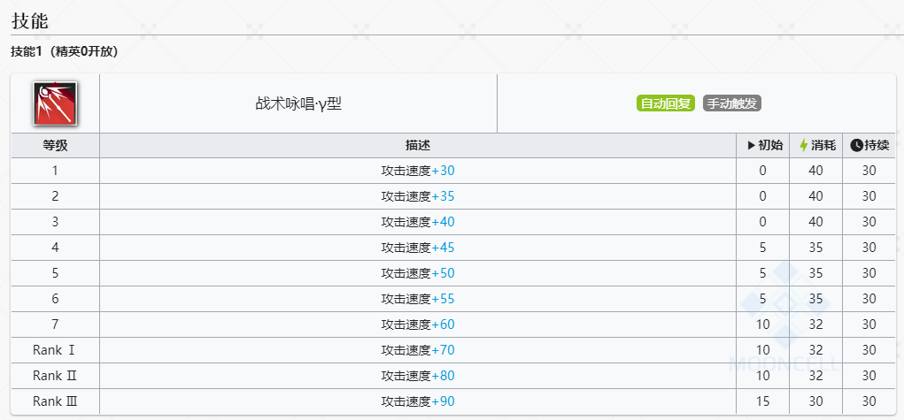The height and width of the screenshot is (420, 904).
Task: Click the level 1 cell in first row
Action: tap(55, 171)
